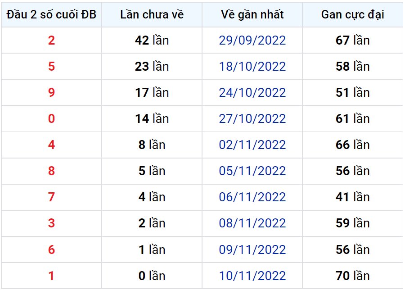Select the red number 9 cell
Image resolution: width=405 pixels, height=290 pixels.
pos(51,92)
